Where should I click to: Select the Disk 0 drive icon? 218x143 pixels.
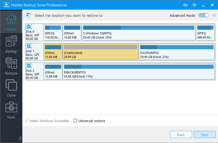(29, 27)
